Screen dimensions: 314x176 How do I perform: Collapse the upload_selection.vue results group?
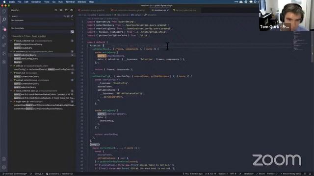[x=11, y=80]
